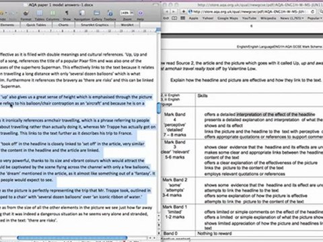Switch to Charts tab
Screen dimensions: 323x242
click(63, 25)
